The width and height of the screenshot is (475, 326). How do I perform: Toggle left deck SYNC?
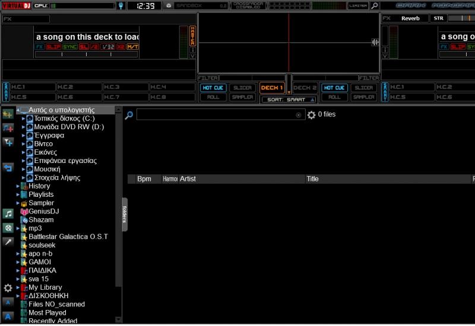click(x=70, y=47)
